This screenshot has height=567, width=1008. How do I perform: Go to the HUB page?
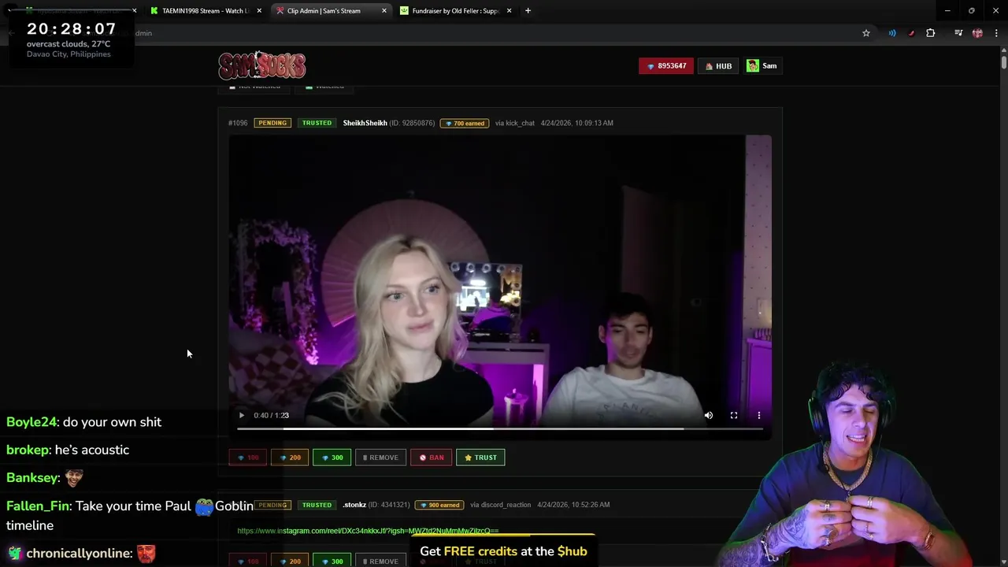click(x=719, y=66)
